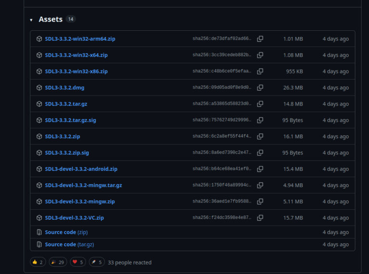Copy SHA256 hash for SDL3-3.3.2-win32-arm64.zip
The width and height of the screenshot is (369, 274).
tap(260, 39)
